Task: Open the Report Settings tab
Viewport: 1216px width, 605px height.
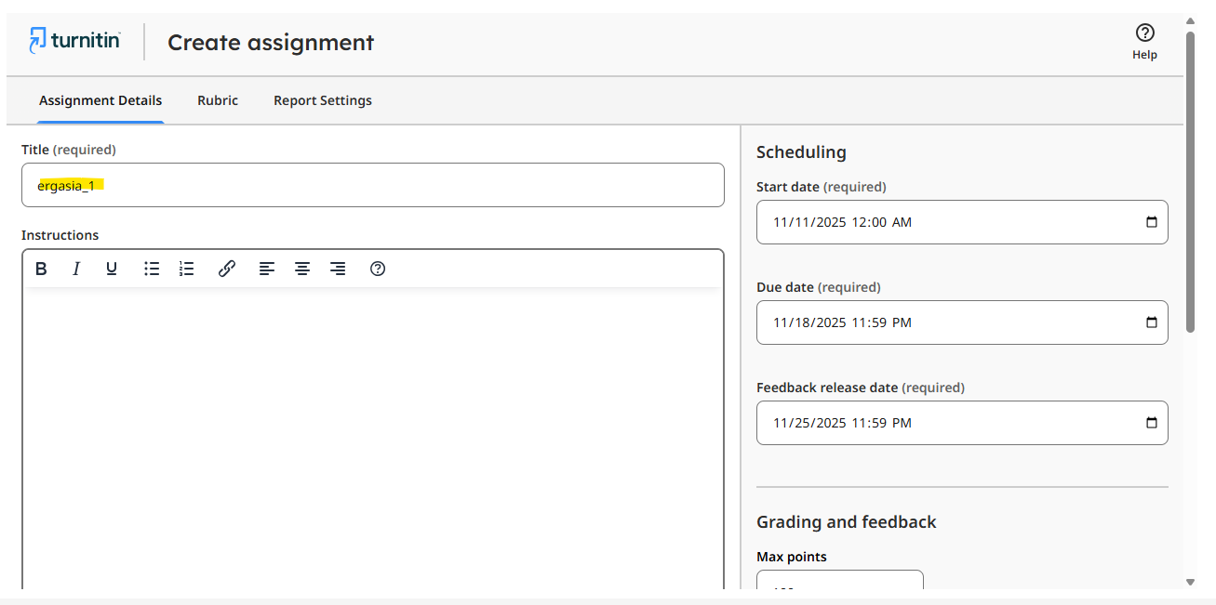Action: [323, 100]
